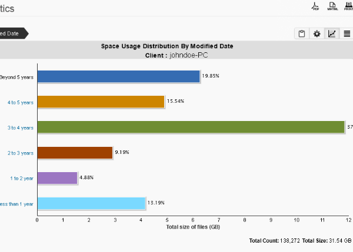Click the green 3 to 4 years bar
The width and height of the screenshot is (353, 252).
click(x=191, y=127)
